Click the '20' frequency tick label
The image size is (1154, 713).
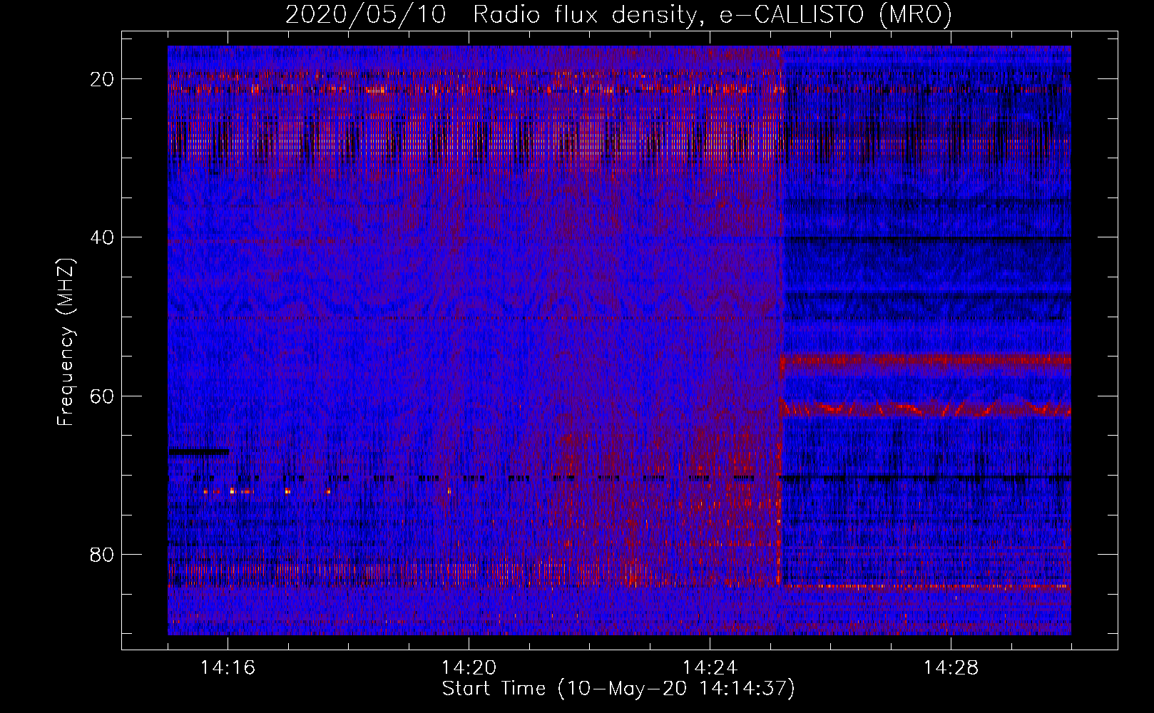(103, 79)
